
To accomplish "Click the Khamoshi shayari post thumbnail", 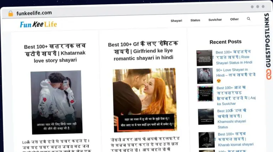I will point(206,117).
